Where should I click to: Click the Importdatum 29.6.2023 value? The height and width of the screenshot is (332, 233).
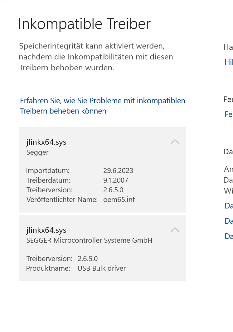[x=119, y=171]
